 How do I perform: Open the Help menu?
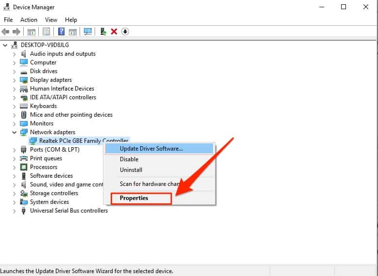tap(71, 20)
